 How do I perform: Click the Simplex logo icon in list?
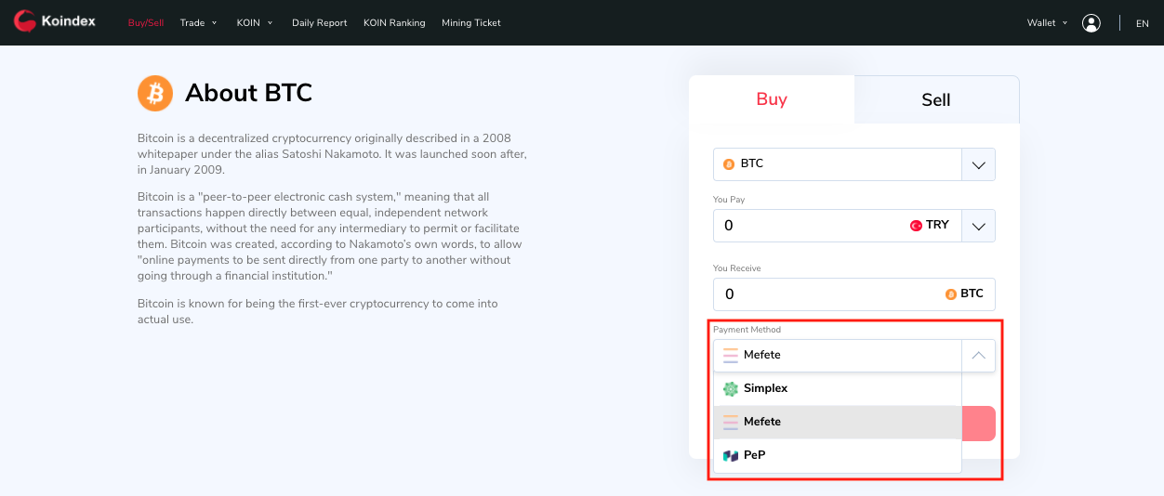pyautogui.click(x=731, y=389)
